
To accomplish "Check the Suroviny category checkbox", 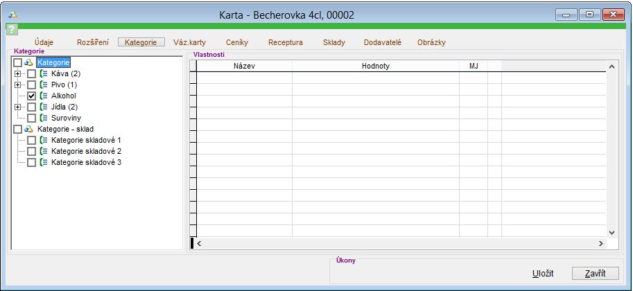I will click(31, 118).
